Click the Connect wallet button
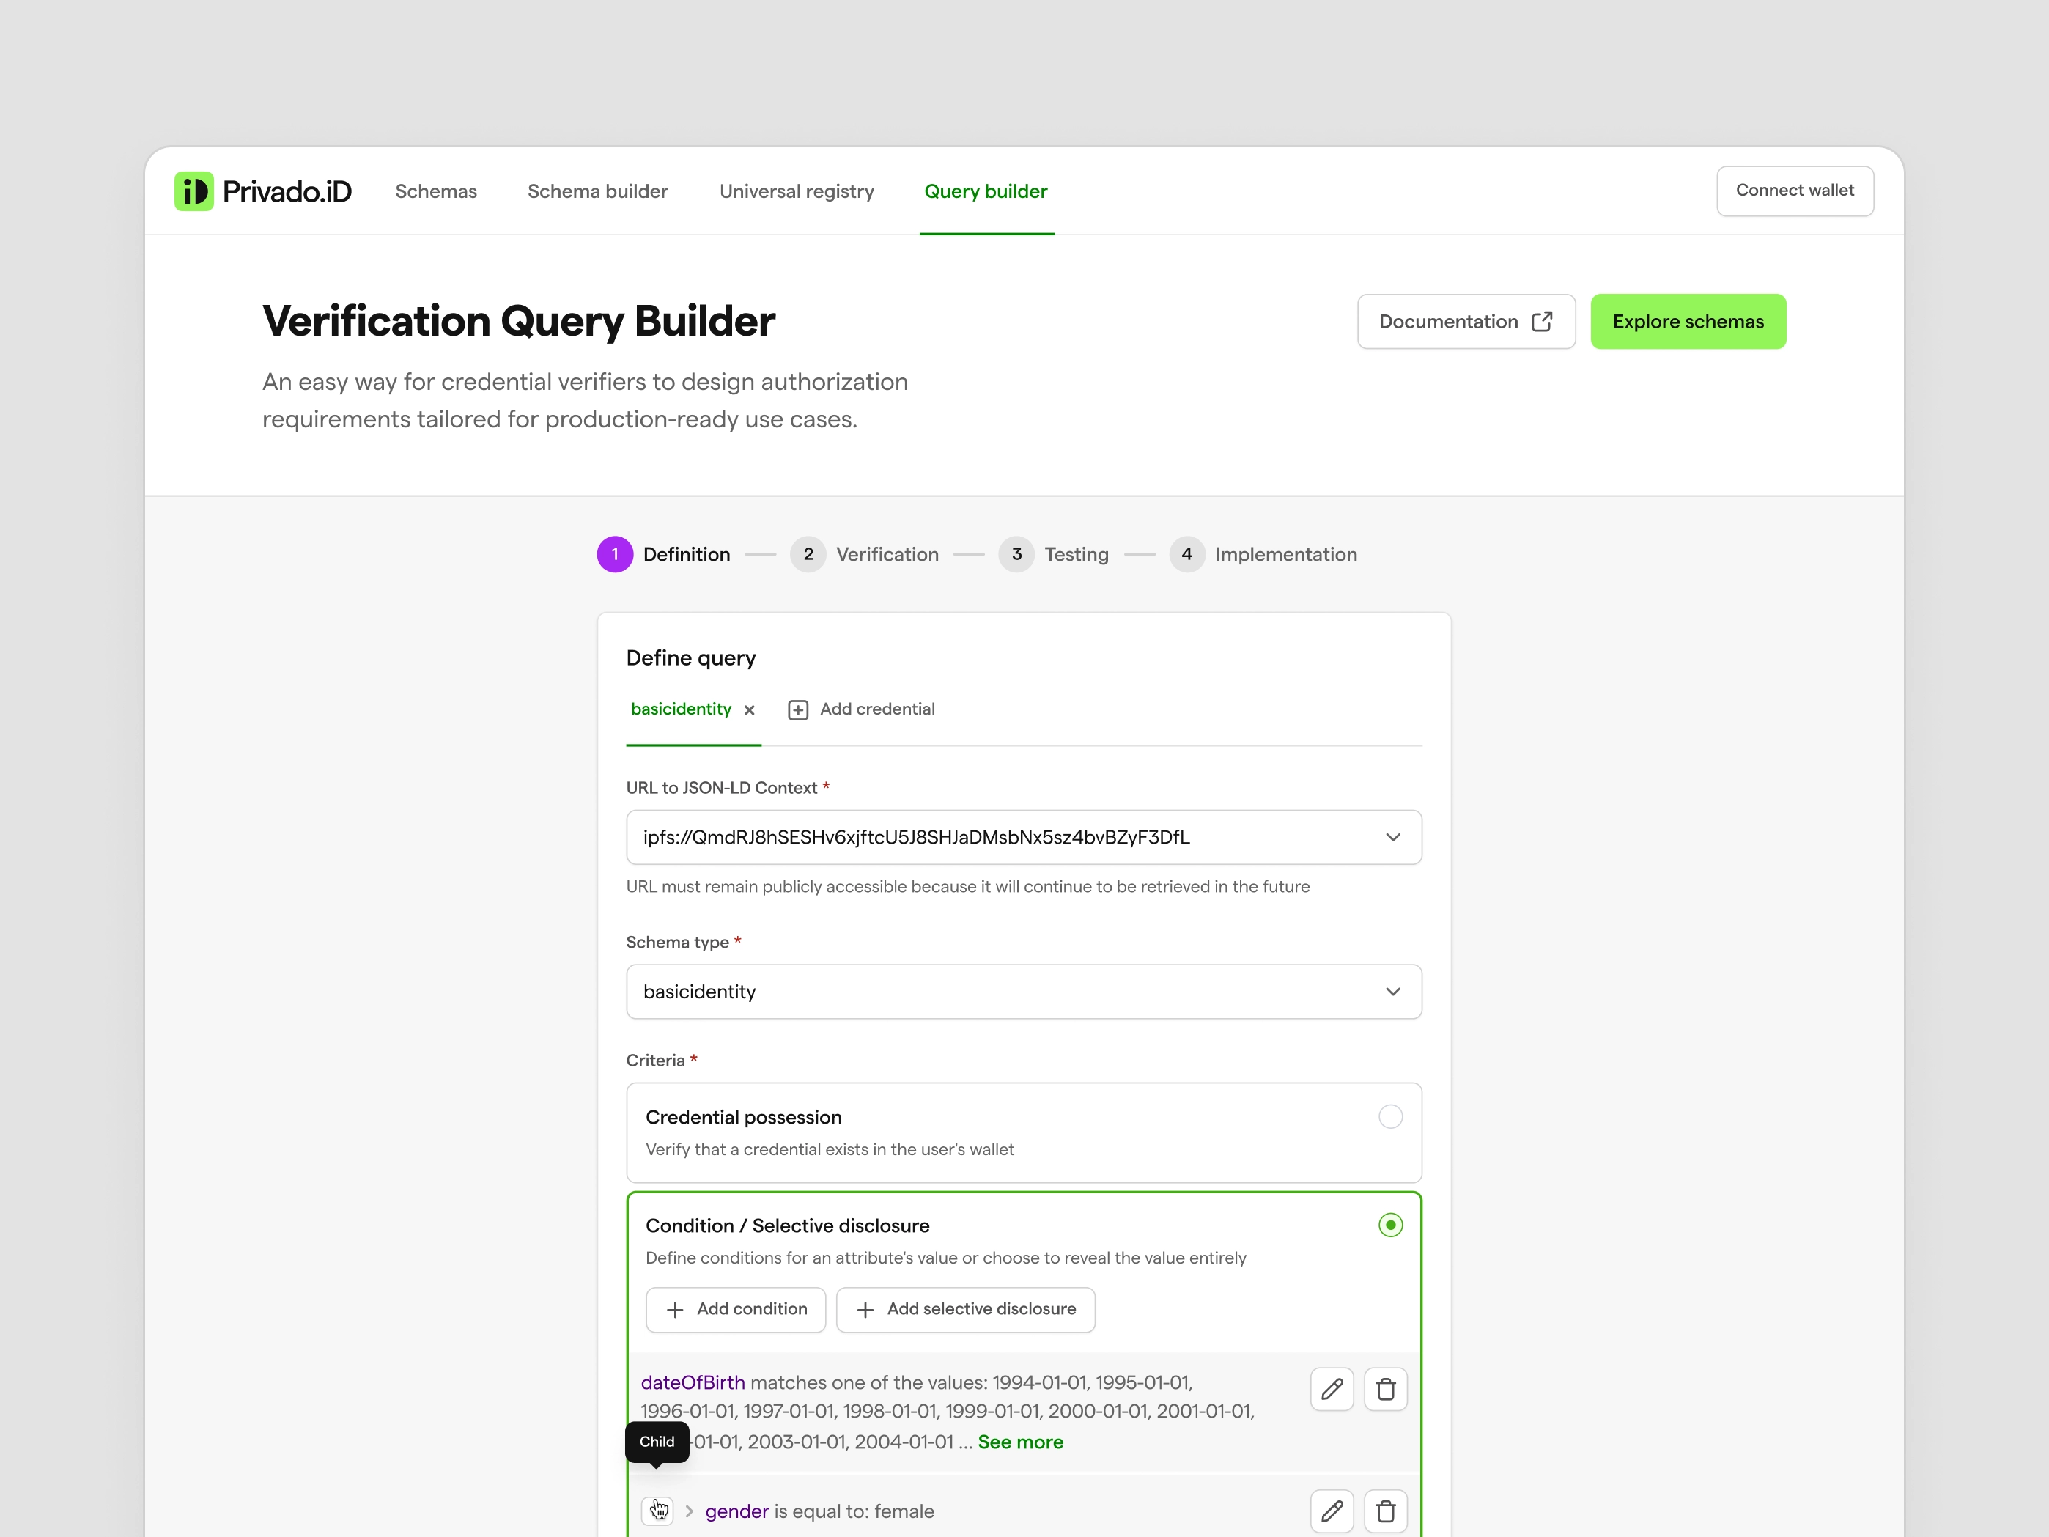2049x1537 pixels. (1794, 190)
